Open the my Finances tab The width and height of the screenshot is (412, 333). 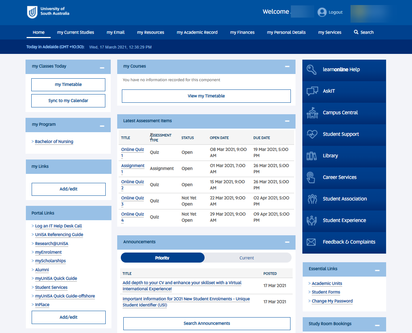tap(242, 32)
